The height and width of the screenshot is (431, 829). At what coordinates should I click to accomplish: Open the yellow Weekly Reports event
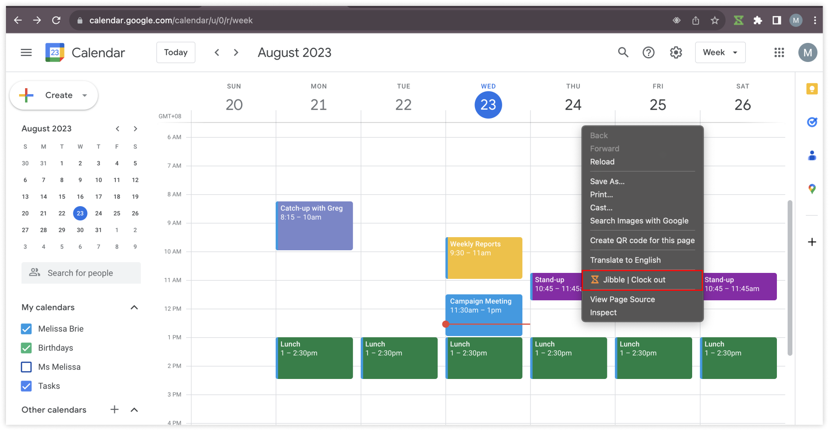(484, 258)
